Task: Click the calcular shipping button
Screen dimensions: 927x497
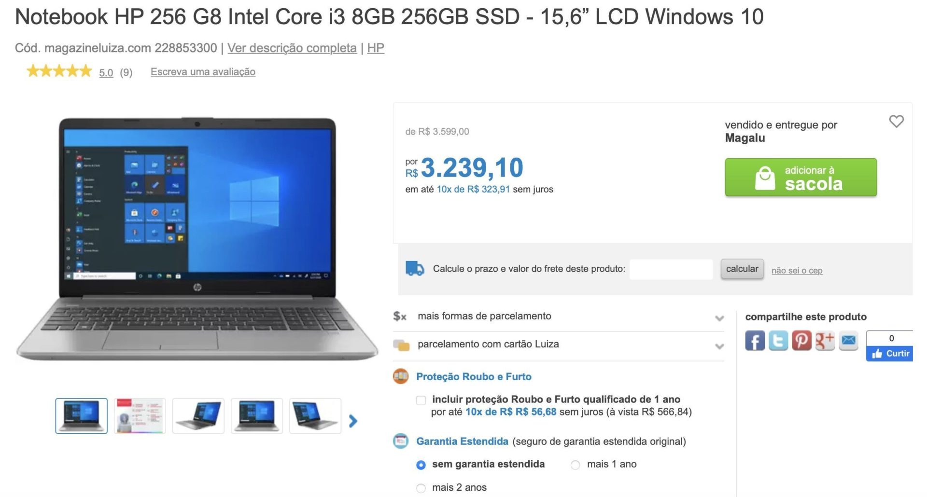Action: tap(742, 269)
